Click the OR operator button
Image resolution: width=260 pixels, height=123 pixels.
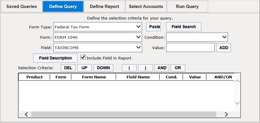point(178,68)
